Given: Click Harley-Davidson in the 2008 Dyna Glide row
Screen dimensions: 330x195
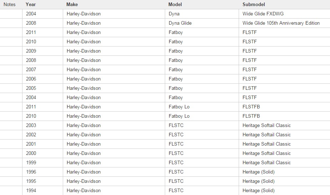Looking at the screenshot, I should click(83, 23).
